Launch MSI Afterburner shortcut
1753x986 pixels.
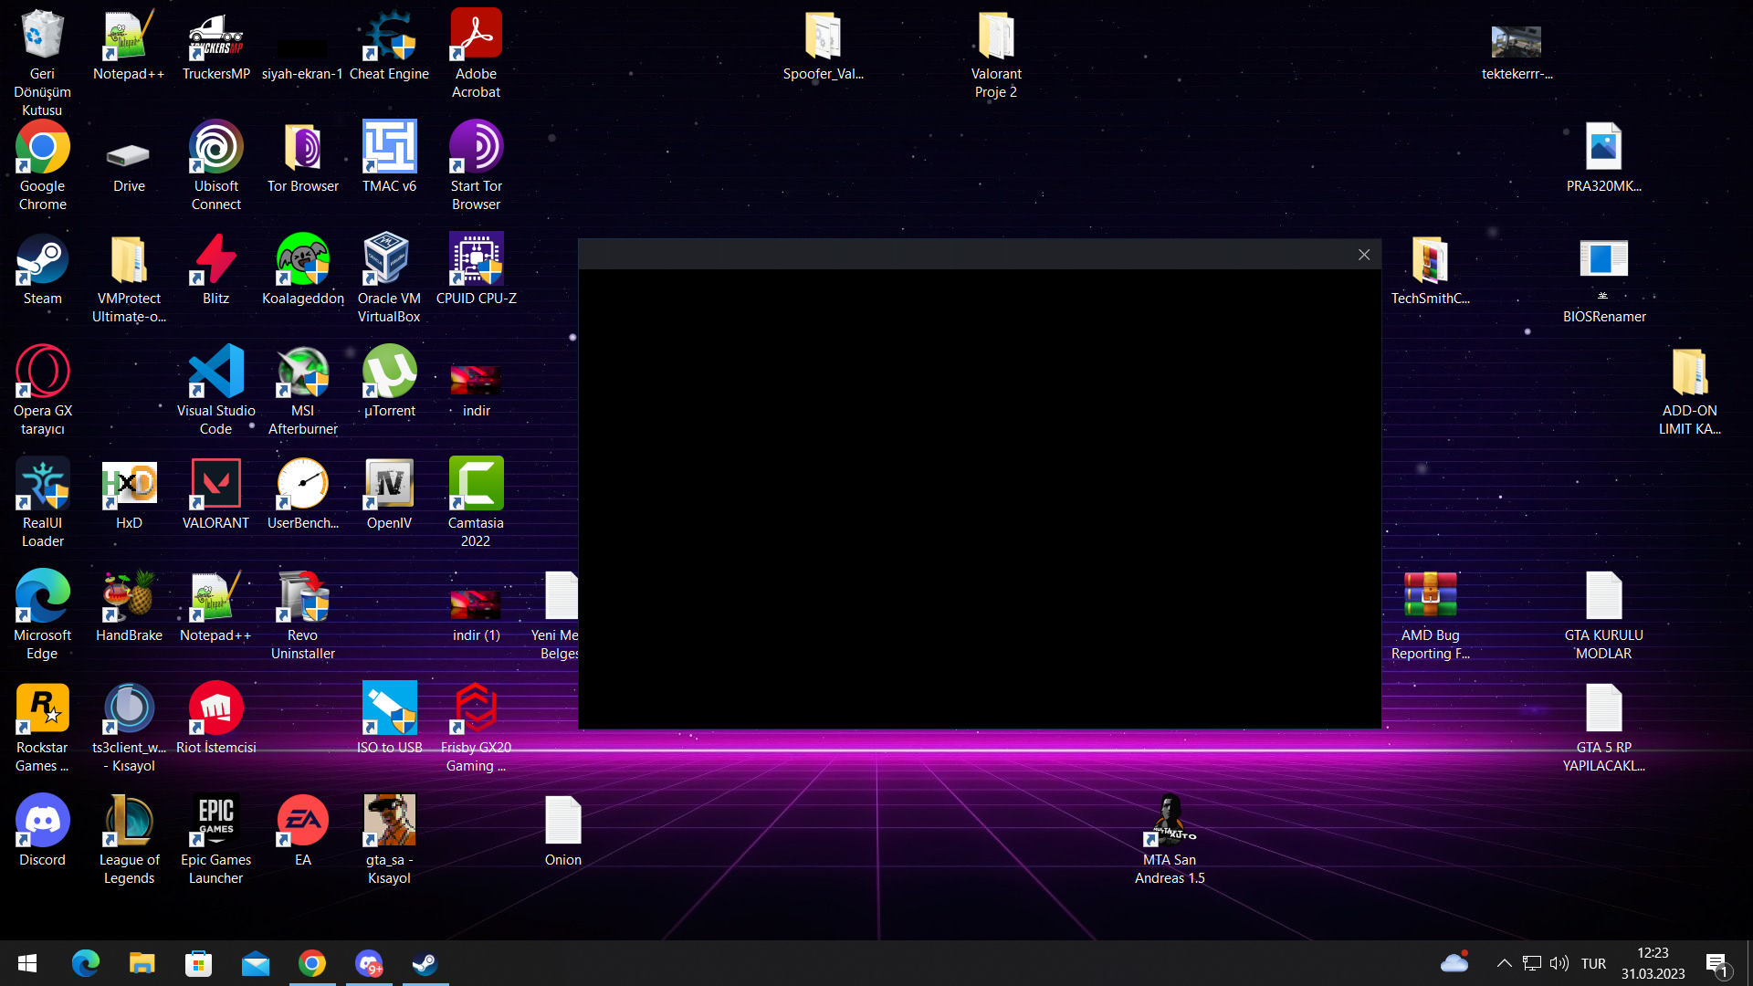point(302,390)
